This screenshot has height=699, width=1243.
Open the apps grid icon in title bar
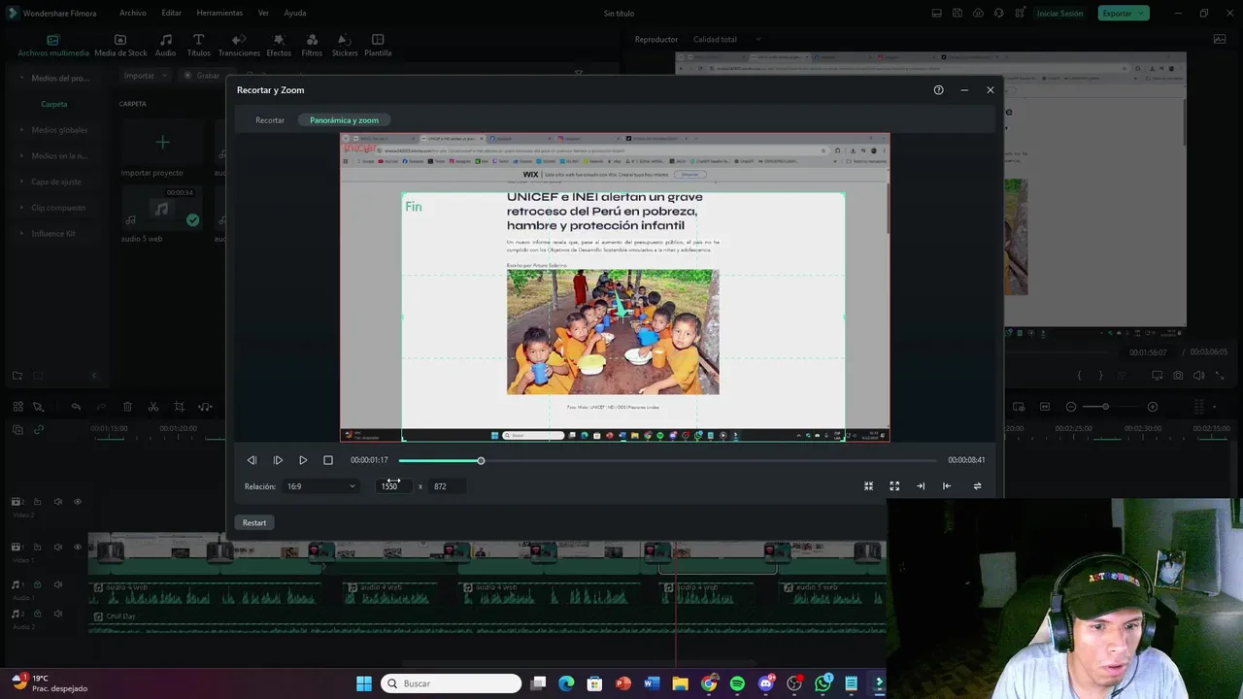1020,14
